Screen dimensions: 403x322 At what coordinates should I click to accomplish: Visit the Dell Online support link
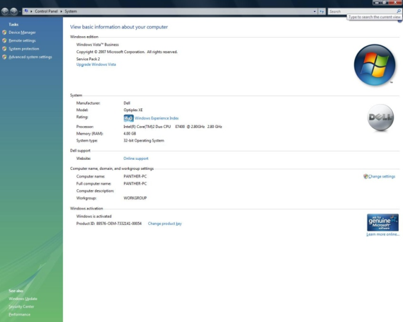pyautogui.click(x=136, y=159)
